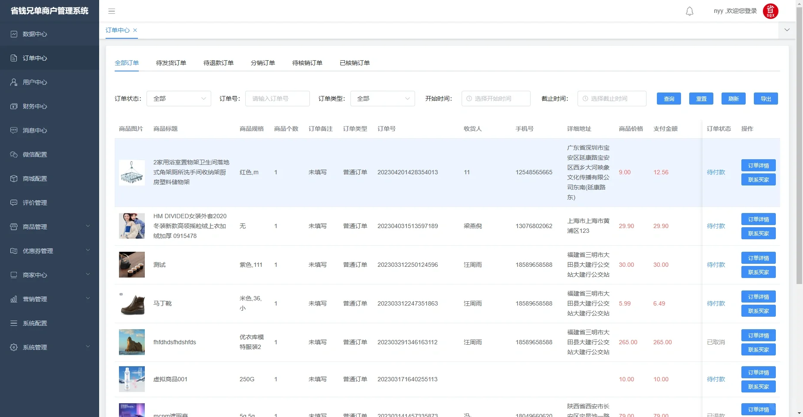Select 微信配置 in the sidebar

pyautogui.click(x=35, y=154)
